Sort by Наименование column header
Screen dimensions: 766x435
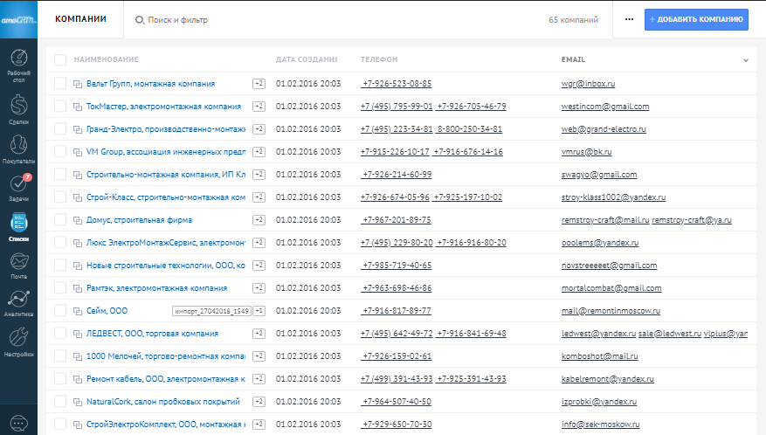coord(107,59)
